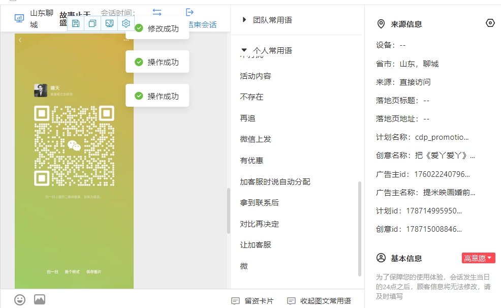Click the 广告主id 176022240796... value
Viewport: 501px width, 308px height.
pyautogui.click(x=442, y=174)
